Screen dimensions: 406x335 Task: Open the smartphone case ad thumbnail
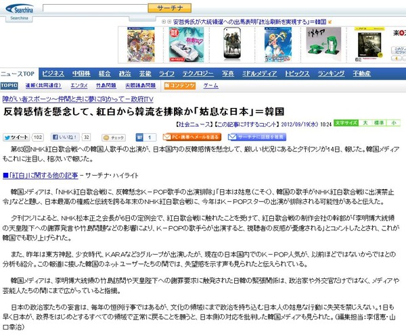pos(231,44)
